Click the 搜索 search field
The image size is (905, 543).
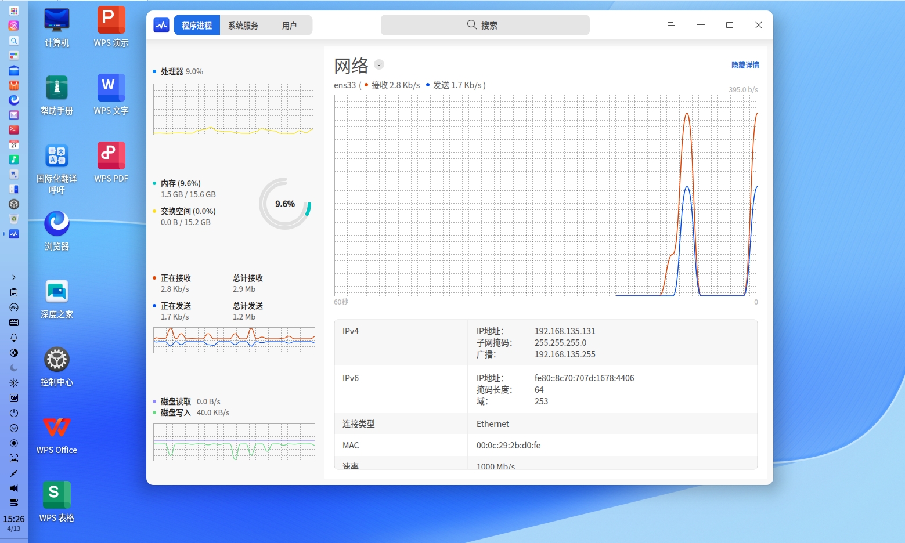tap(485, 25)
